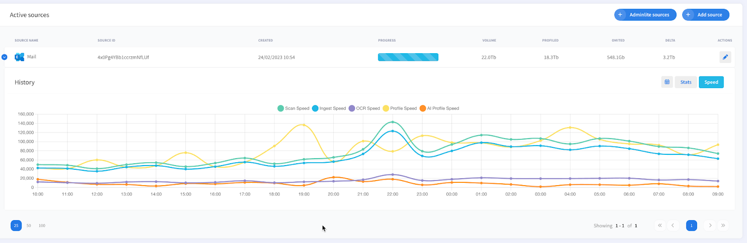Select the Speed tab
Screen dimensions: 747x243
(711, 82)
